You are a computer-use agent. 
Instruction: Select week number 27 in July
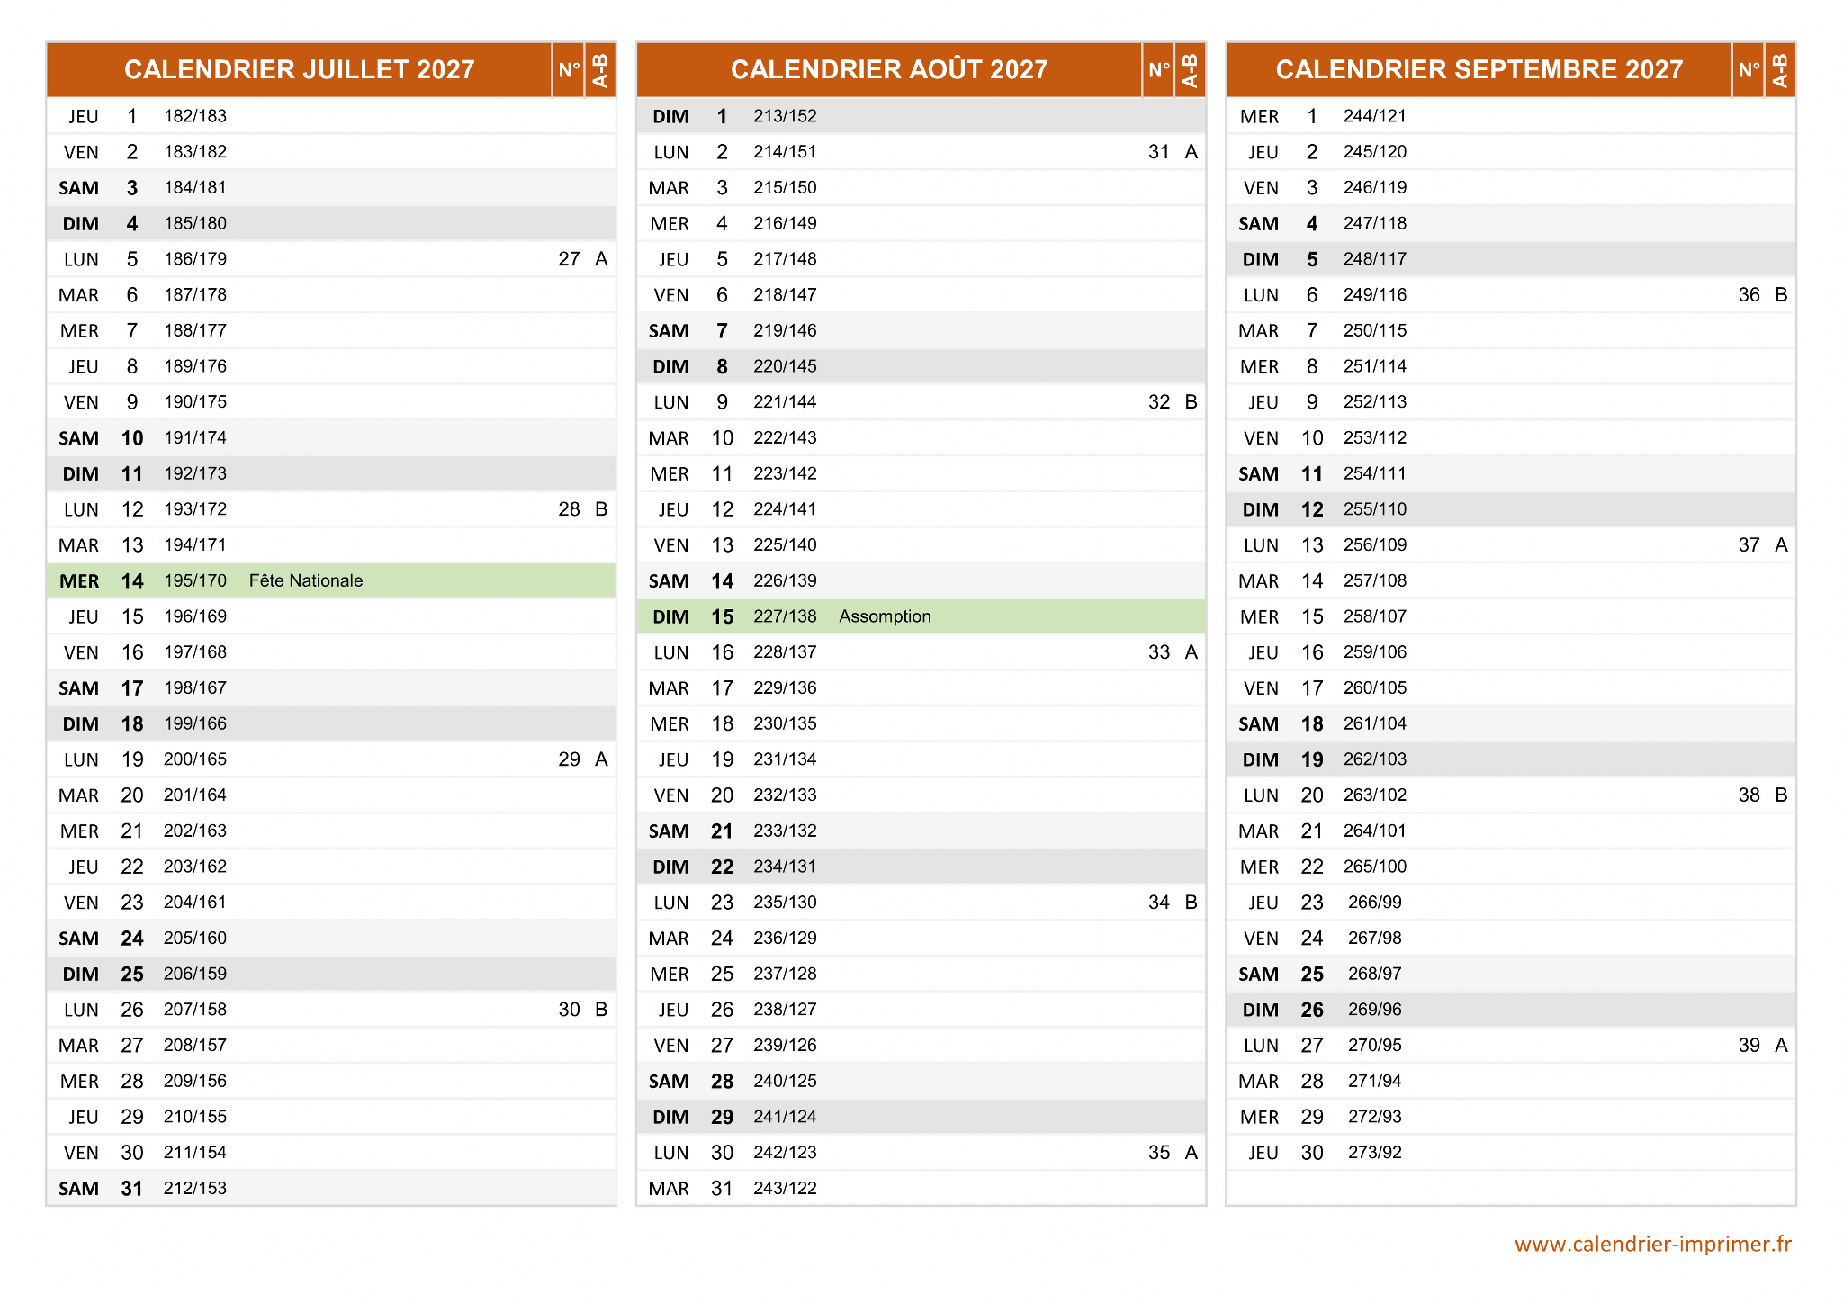pyautogui.click(x=569, y=259)
